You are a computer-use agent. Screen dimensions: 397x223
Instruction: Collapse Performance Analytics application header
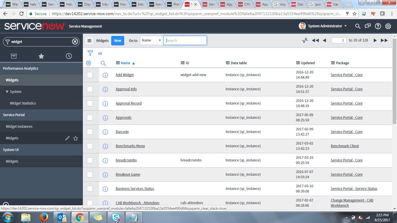[x=41, y=69]
